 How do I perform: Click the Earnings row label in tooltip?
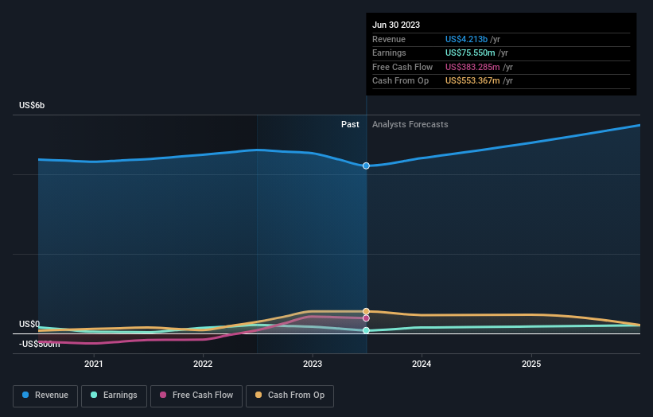389,53
